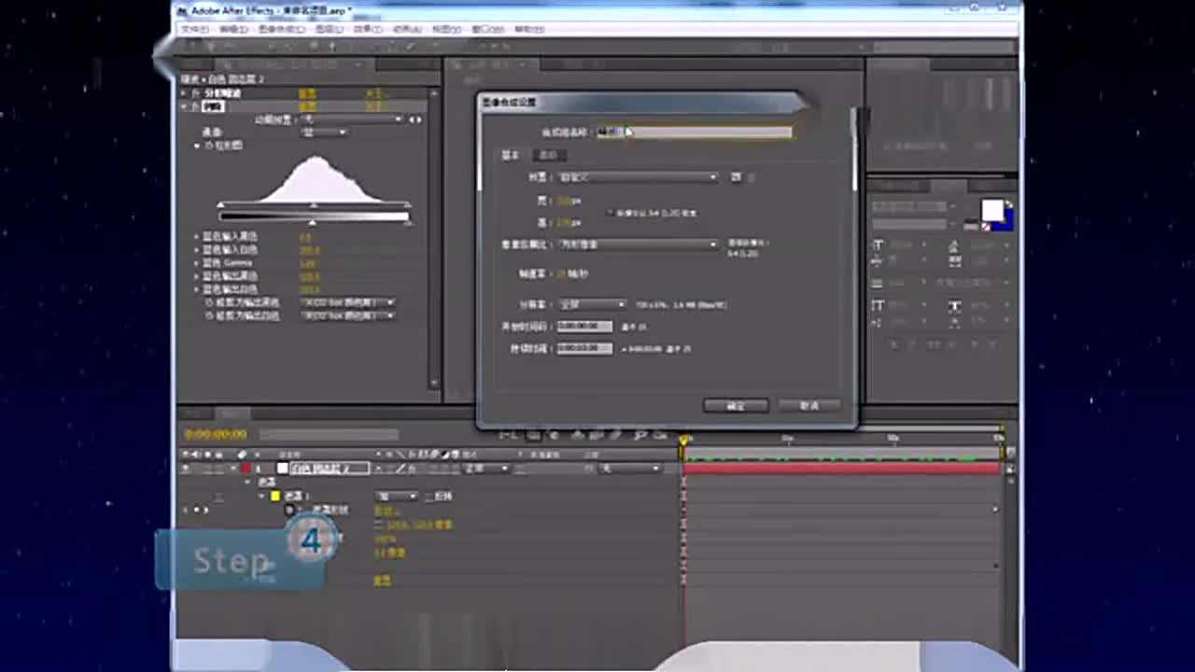Toggle the lock aspect ratio checkbox in the dialog
The image size is (1195, 672).
611,213
